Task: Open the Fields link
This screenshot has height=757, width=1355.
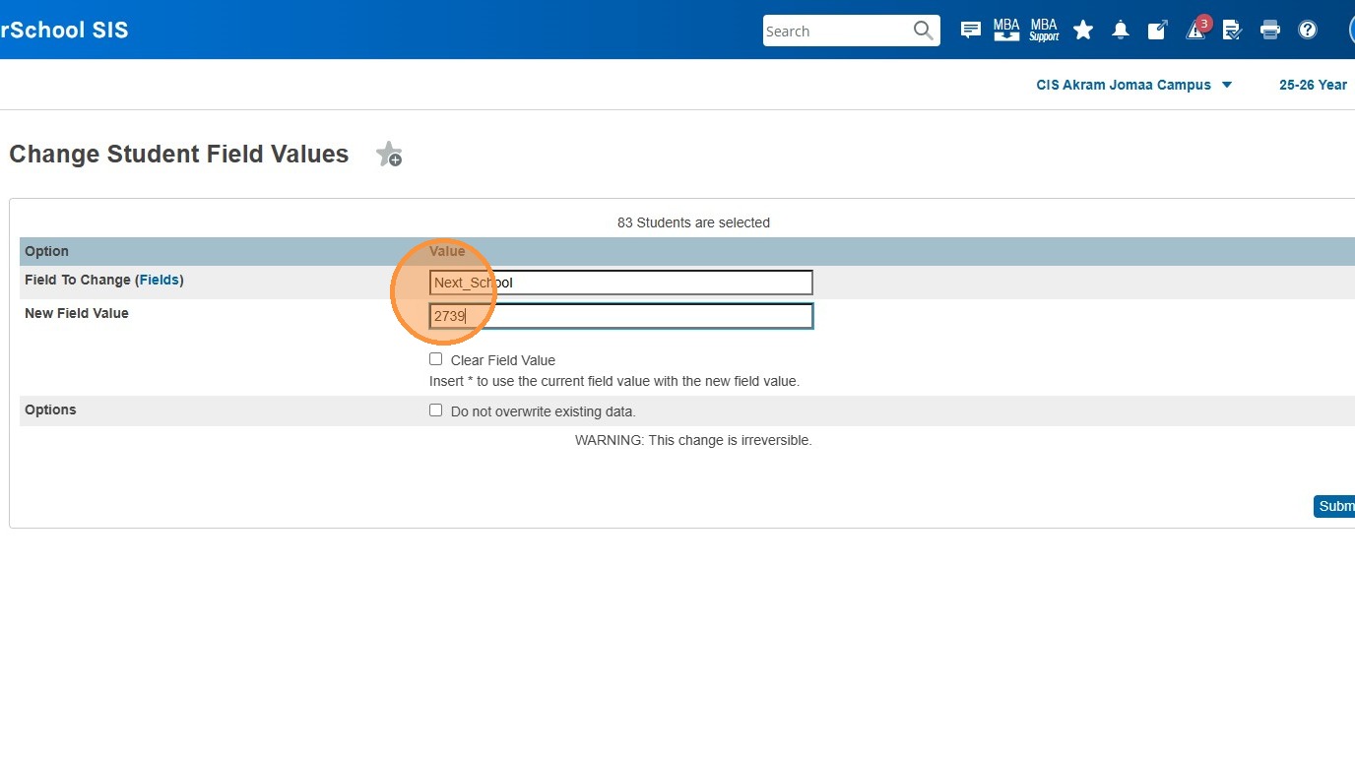Action: [x=160, y=281]
